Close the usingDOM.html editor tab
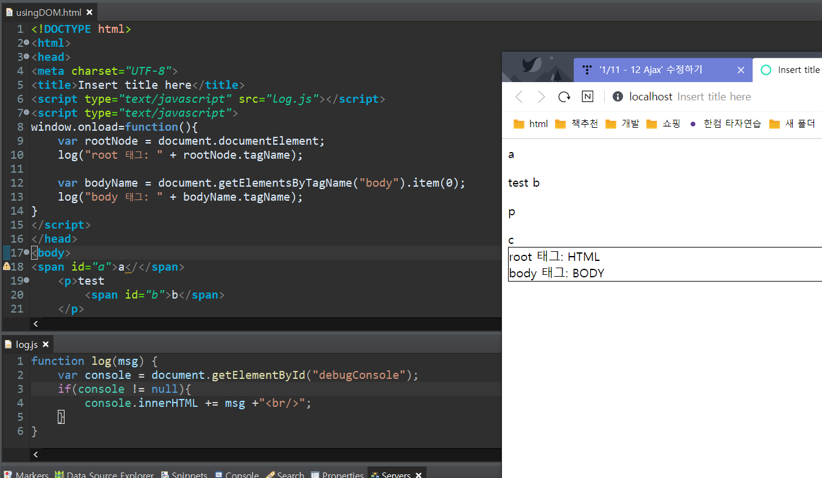This screenshot has width=822, height=478. click(x=89, y=12)
